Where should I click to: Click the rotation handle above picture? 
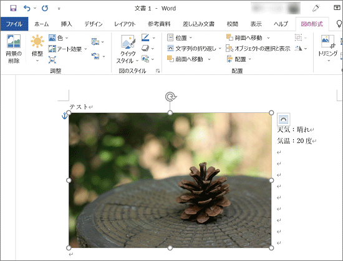[171, 97]
